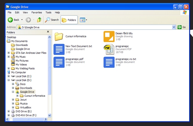Screen dimensions: 193x126
Task: Expand the Docs folder node
Action: click(x=13, y=84)
